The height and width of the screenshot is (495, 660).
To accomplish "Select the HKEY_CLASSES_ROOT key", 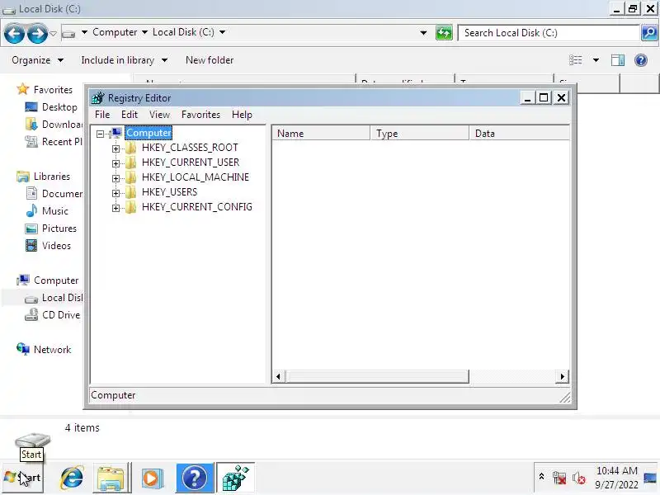I will pos(190,148).
